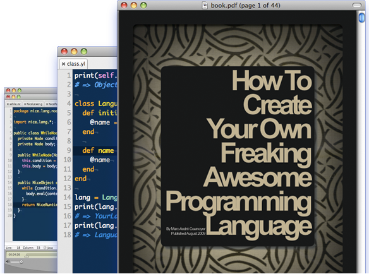Click the PDF document icon beside the book.pdf title
The width and height of the screenshot is (369, 274).
pos(205,5)
